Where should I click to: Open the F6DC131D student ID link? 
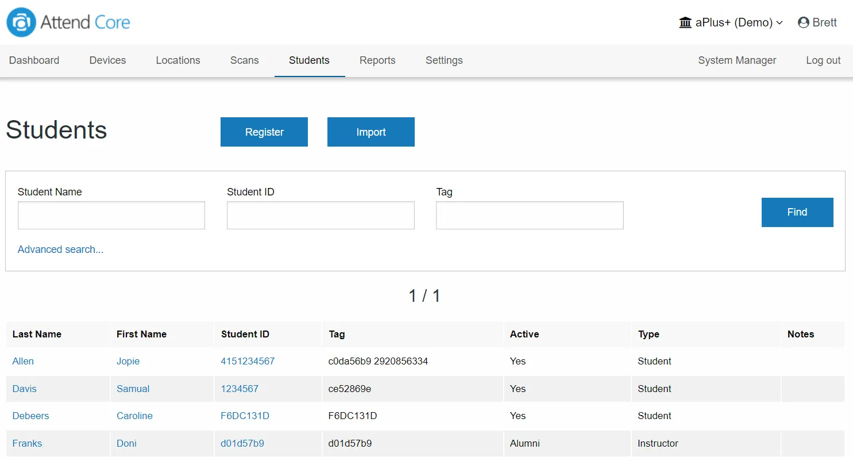click(245, 416)
